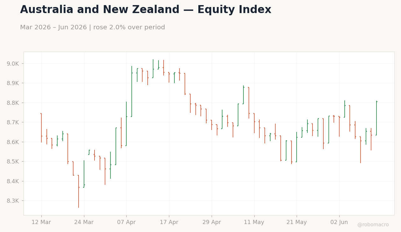Screen dimensions: 401x232
Task: Open the @robomacro watermark link
Action: (373, 225)
